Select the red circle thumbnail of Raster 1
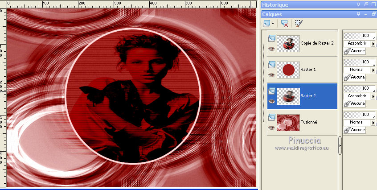Viewport: 377px width, 190px height. [288, 70]
